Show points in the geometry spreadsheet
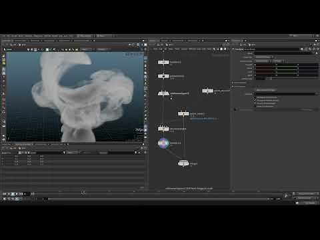 click(20, 153)
